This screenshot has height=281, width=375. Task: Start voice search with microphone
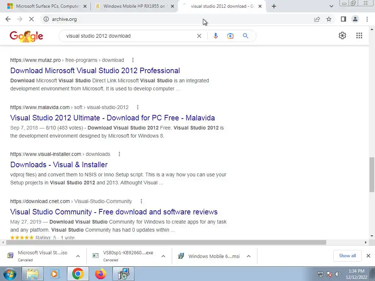point(215,36)
